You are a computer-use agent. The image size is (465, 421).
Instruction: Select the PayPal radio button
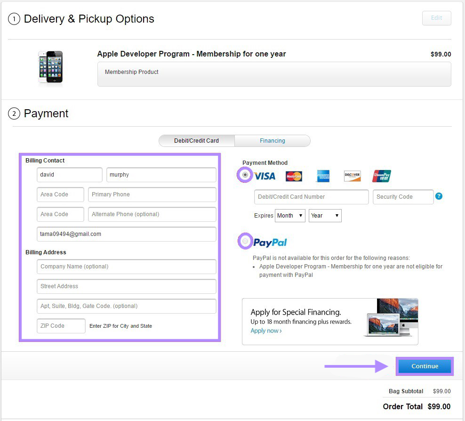pos(245,242)
